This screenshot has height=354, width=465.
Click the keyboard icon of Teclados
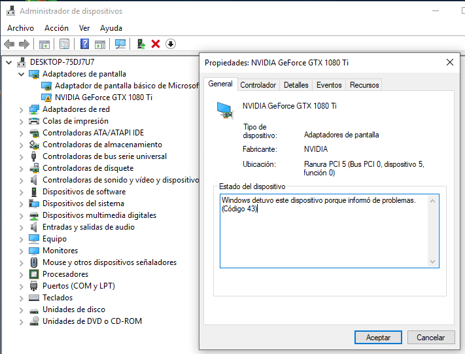(34, 298)
